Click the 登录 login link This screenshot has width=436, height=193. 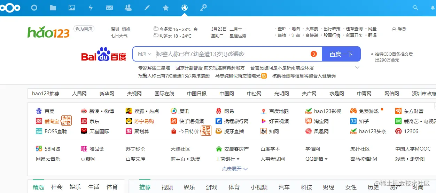pyautogui.click(x=399, y=29)
